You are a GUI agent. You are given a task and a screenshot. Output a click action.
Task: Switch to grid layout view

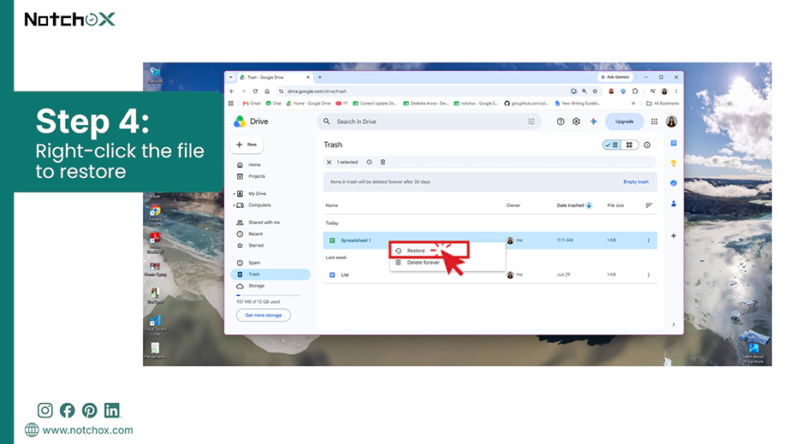click(629, 145)
